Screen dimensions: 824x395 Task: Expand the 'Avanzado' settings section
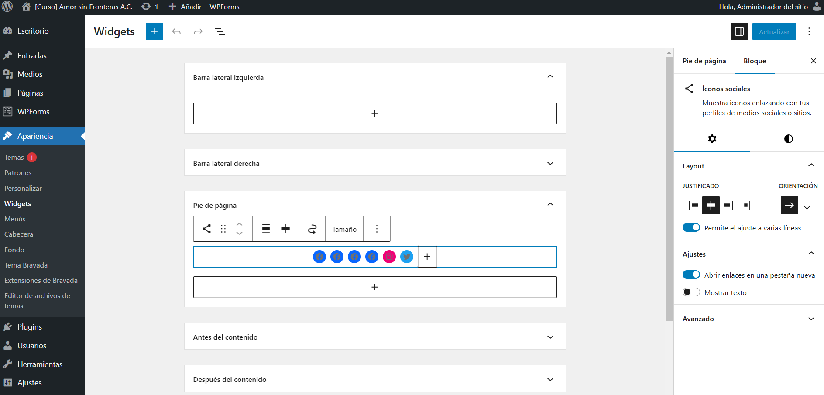point(811,319)
